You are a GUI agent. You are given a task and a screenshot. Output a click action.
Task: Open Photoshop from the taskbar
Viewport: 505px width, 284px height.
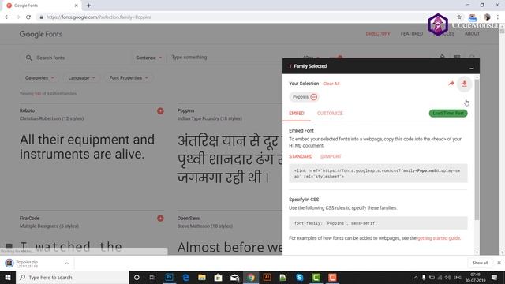click(x=169, y=277)
